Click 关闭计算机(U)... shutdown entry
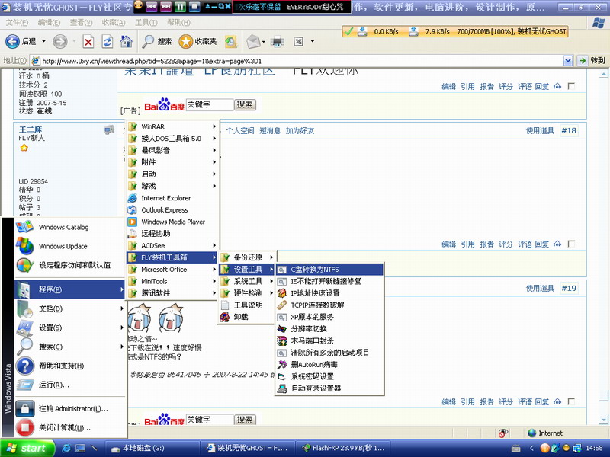Viewport: 610px width, 457px height. pyautogui.click(x=70, y=428)
